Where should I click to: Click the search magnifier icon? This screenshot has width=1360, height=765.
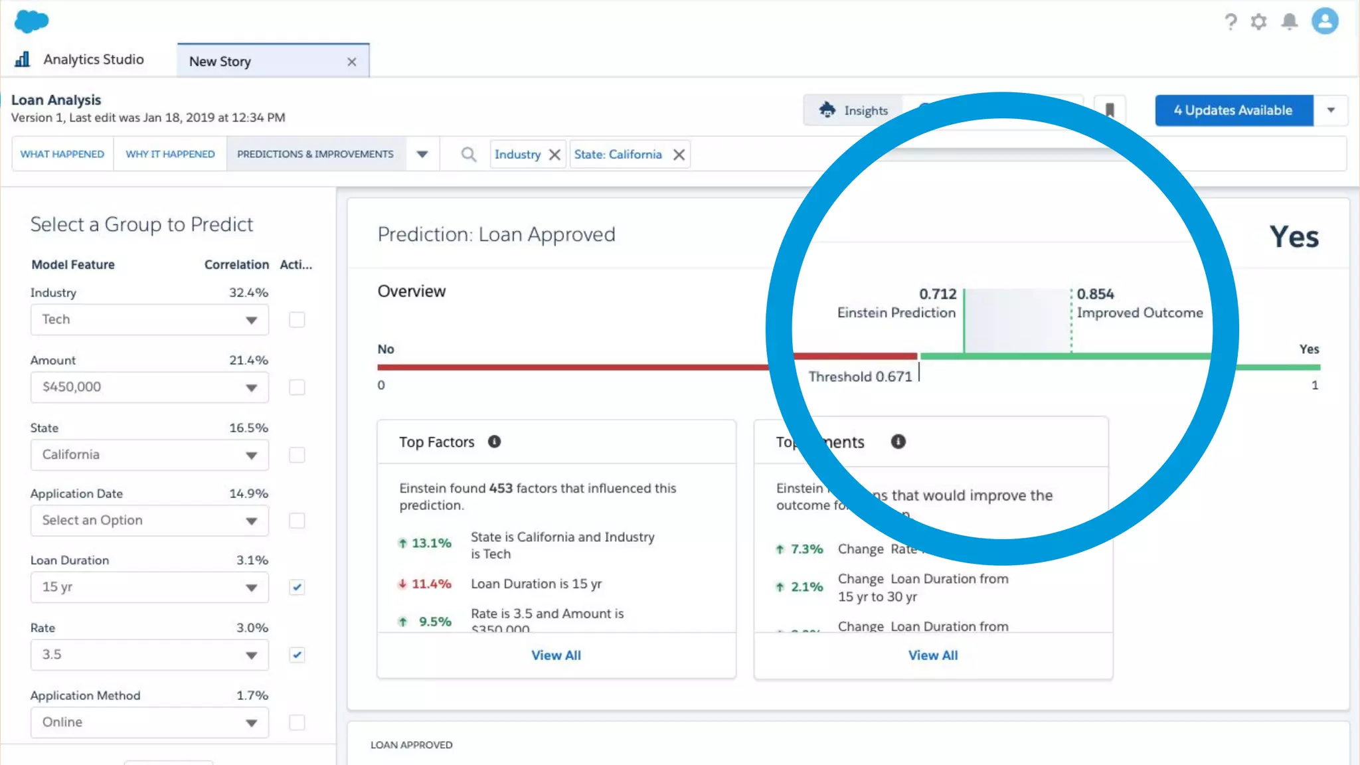469,155
